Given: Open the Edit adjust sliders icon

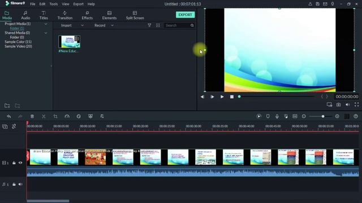Looking at the screenshot, I should pyautogui.click(x=102, y=117).
